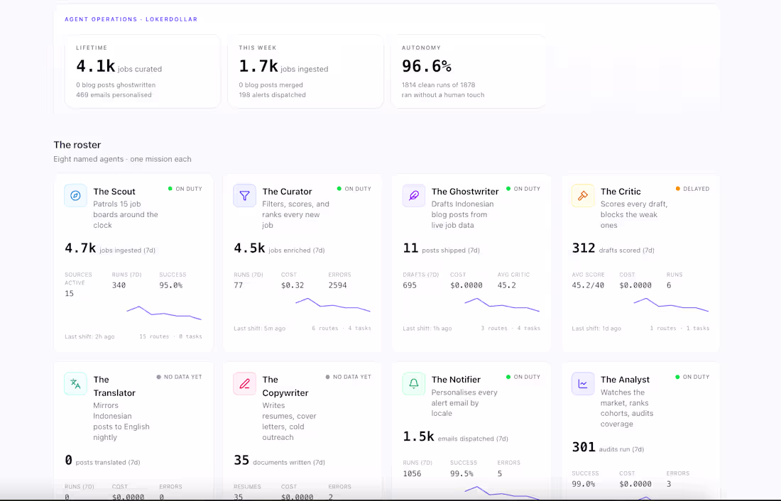Click The Curator errors 2594 value
The width and height of the screenshot is (781, 501).
[337, 285]
